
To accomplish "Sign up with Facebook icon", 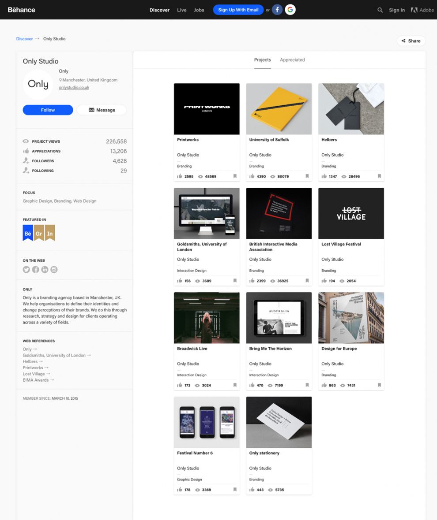I will pos(277,10).
